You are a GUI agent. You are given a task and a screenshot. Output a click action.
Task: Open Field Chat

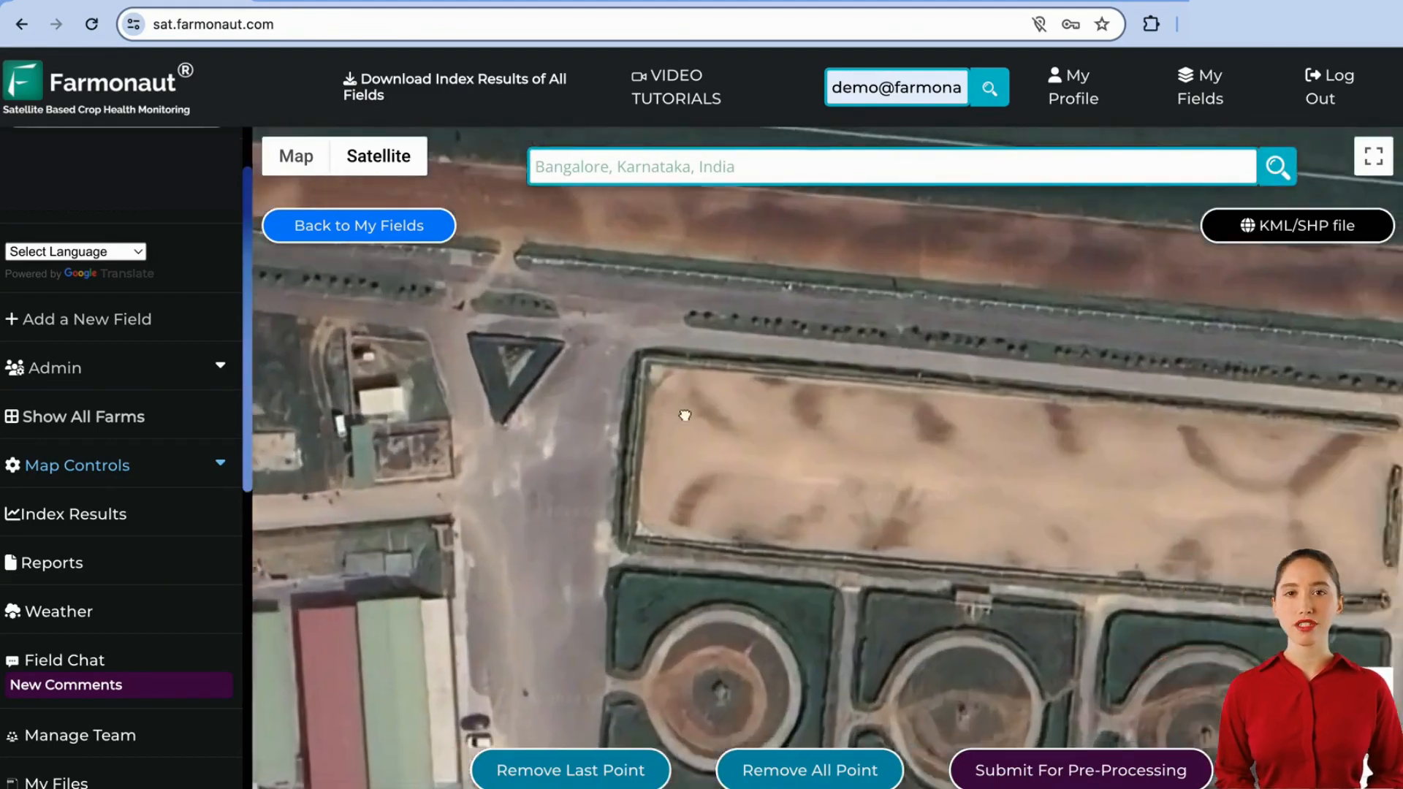click(x=55, y=660)
